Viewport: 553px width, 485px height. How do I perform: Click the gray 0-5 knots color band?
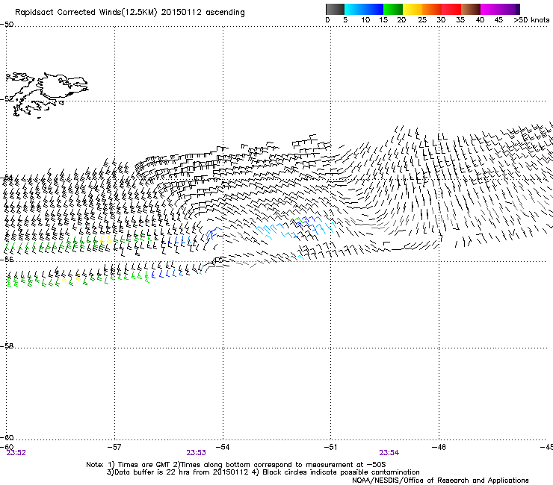click(x=335, y=9)
